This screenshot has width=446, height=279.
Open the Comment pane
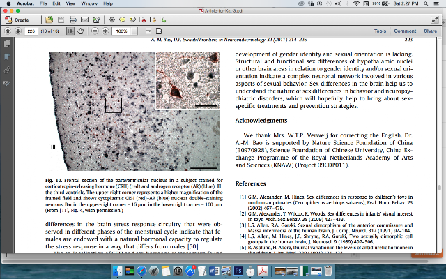click(405, 31)
